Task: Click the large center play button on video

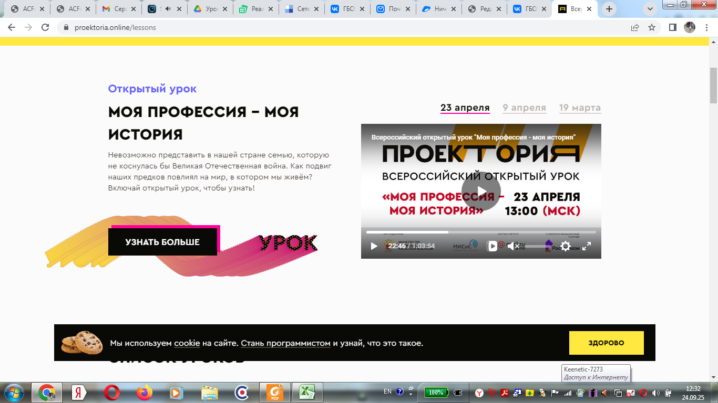Action: 481,191
